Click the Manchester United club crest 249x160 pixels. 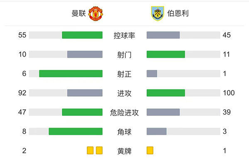point(95,14)
